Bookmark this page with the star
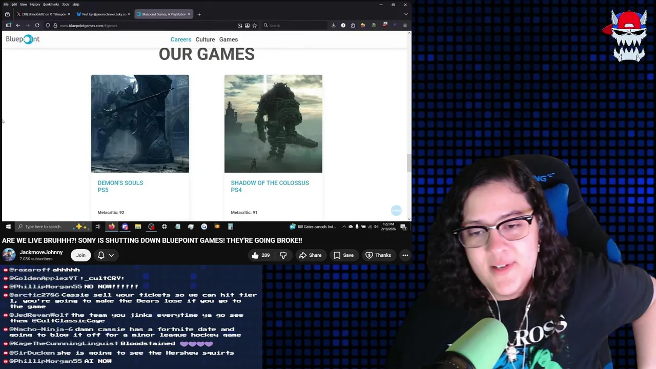Viewport: 656px width, 369px height. [254, 25]
